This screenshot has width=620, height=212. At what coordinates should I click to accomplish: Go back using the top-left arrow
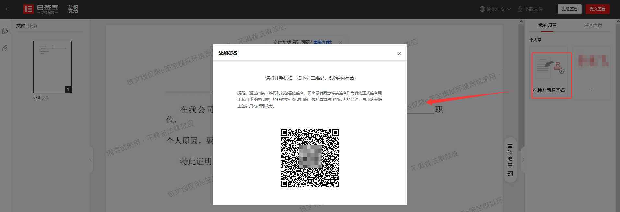(x=7, y=9)
